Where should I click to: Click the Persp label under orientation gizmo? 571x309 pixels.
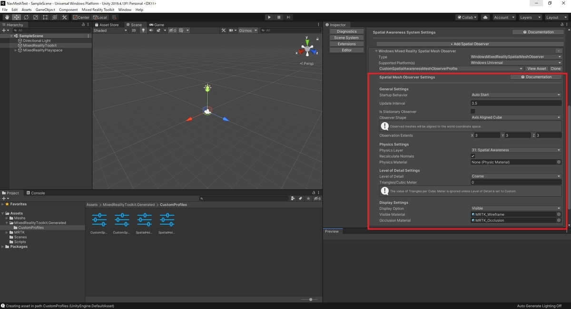[307, 64]
